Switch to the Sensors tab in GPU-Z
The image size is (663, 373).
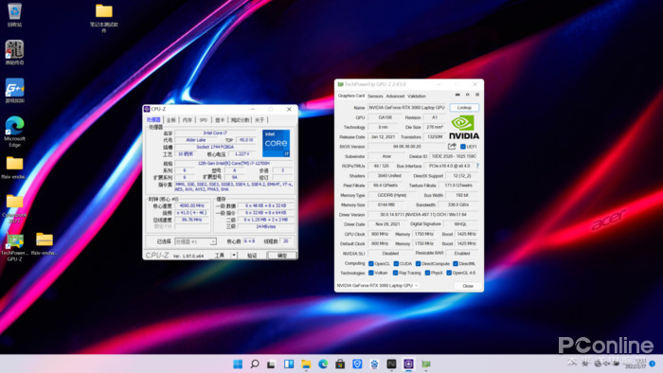tap(375, 96)
